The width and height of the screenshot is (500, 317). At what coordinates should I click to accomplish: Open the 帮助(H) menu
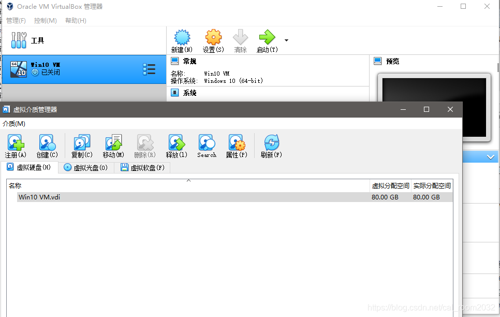coord(76,20)
